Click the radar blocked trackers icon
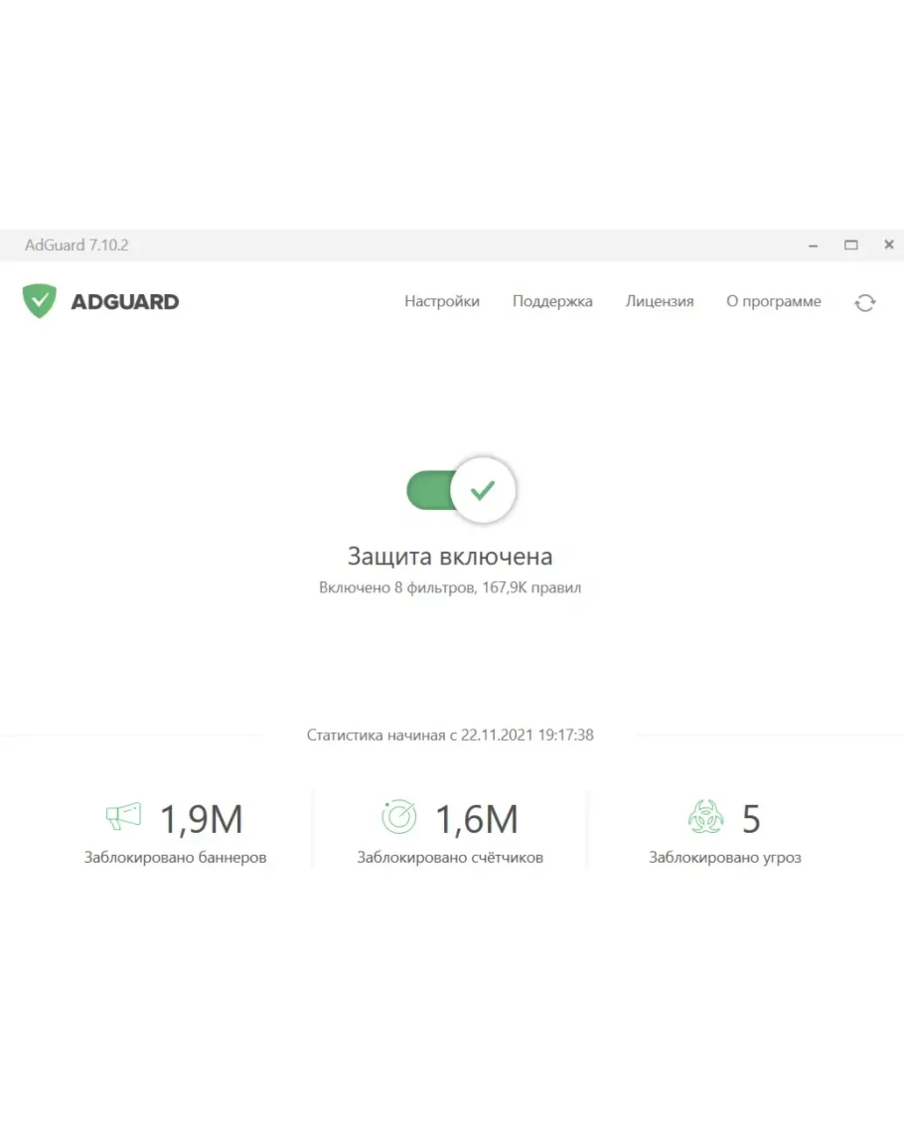This screenshot has height=1148, width=904. coord(399,817)
